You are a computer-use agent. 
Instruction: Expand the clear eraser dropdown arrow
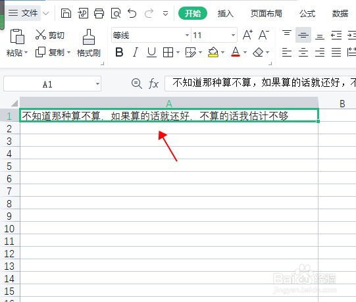tap(267, 53)
